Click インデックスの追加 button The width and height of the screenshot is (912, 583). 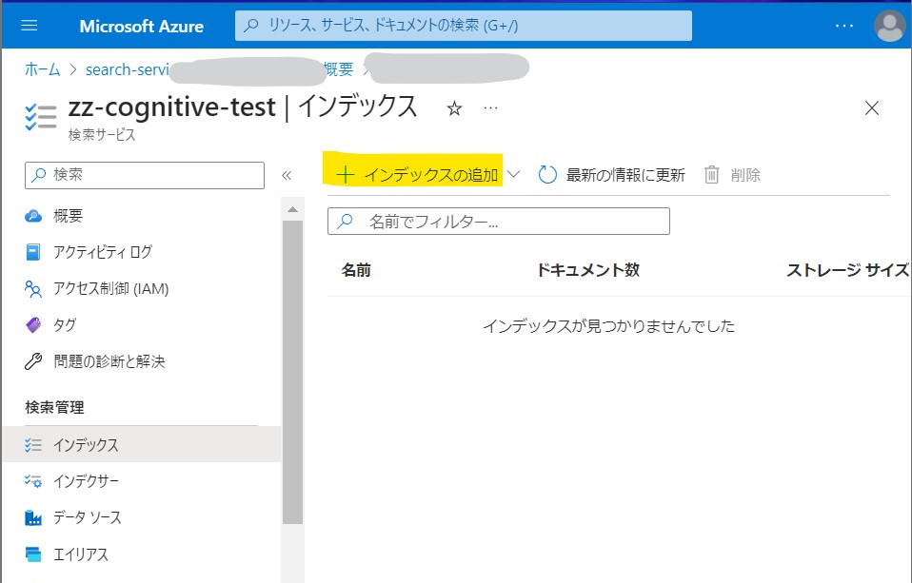coord(416,174)
